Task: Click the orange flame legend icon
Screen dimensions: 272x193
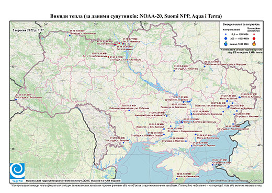Action: click(x=254, y=44)
